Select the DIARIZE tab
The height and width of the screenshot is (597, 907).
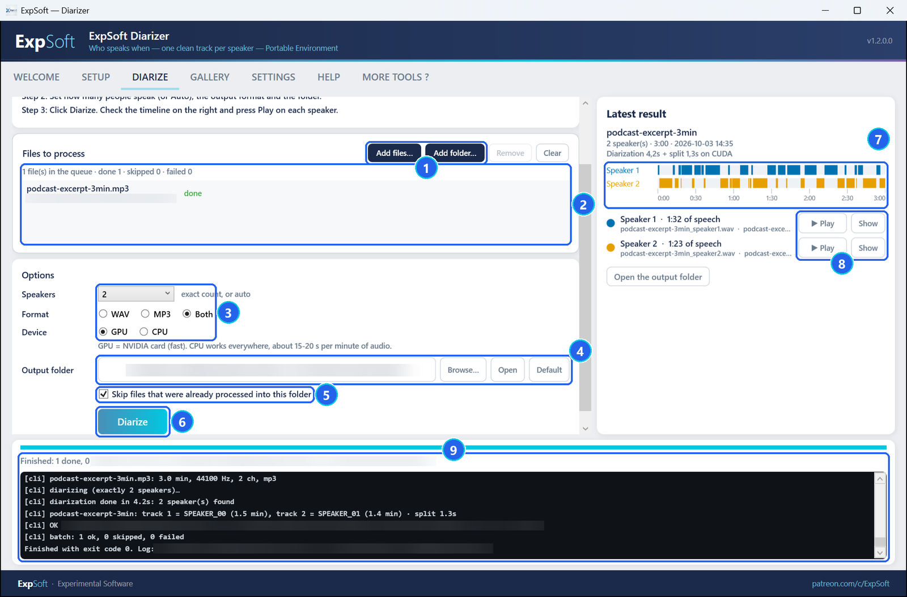[150, 77]
